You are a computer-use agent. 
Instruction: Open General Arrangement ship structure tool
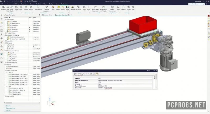point(112,8)
